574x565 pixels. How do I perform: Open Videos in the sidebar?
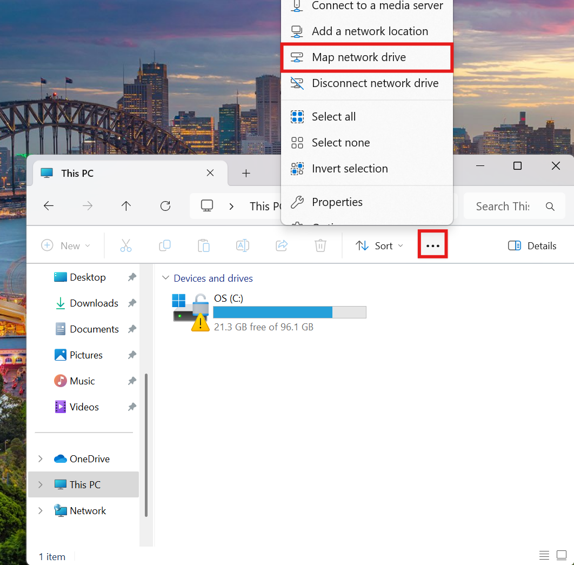pyautogui.click(x=84, y=407)
